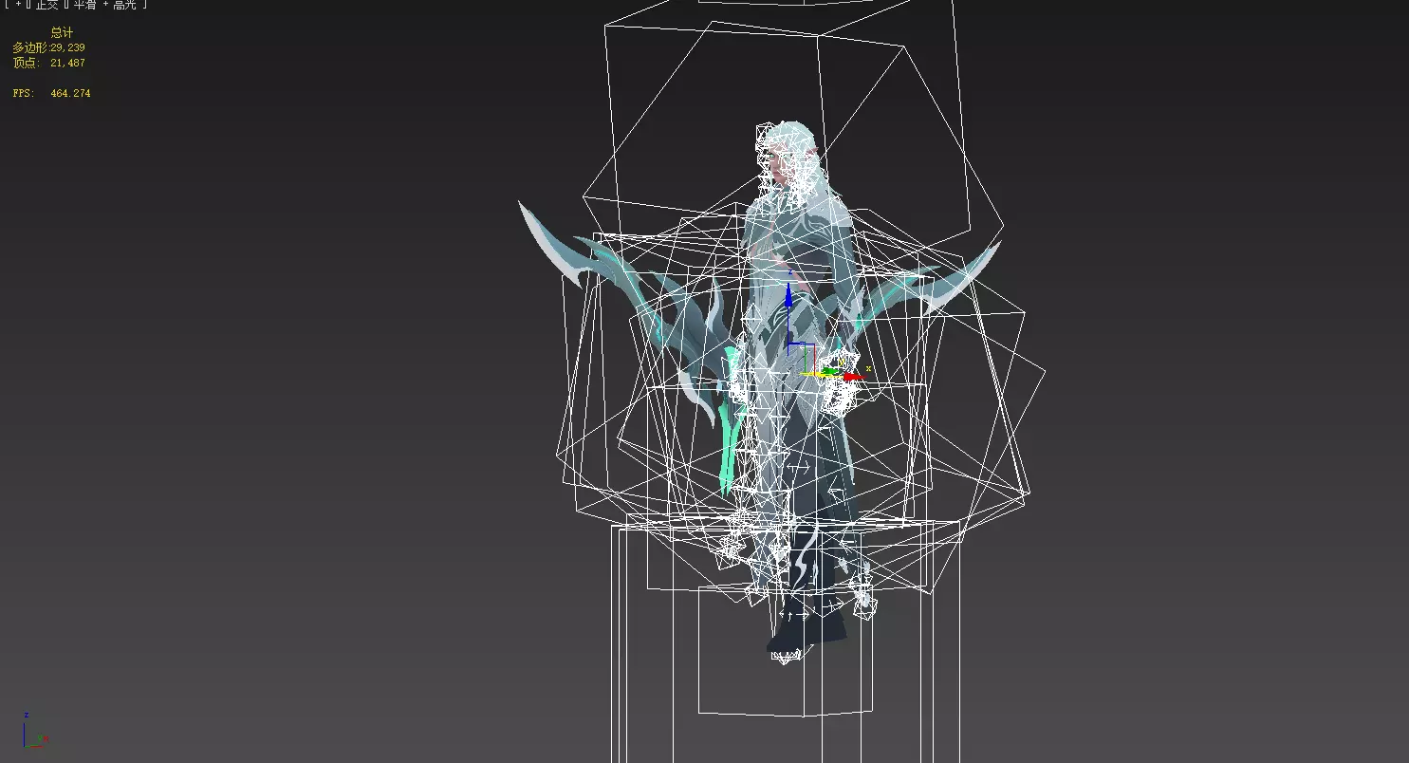
Task: Click the polygon count 29,239
Action: (67, 47)
